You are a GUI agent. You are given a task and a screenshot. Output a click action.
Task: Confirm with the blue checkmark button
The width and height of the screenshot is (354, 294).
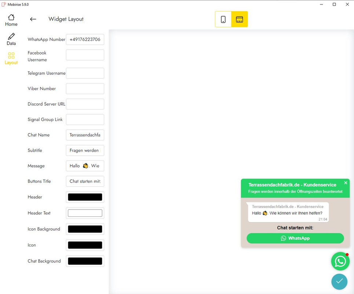[x=339, y=282]
